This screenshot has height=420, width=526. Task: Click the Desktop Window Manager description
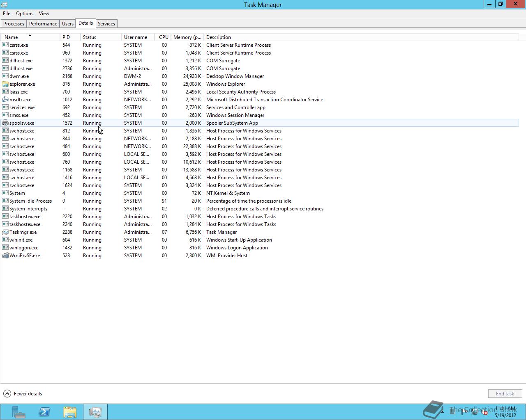pos(235,76)
